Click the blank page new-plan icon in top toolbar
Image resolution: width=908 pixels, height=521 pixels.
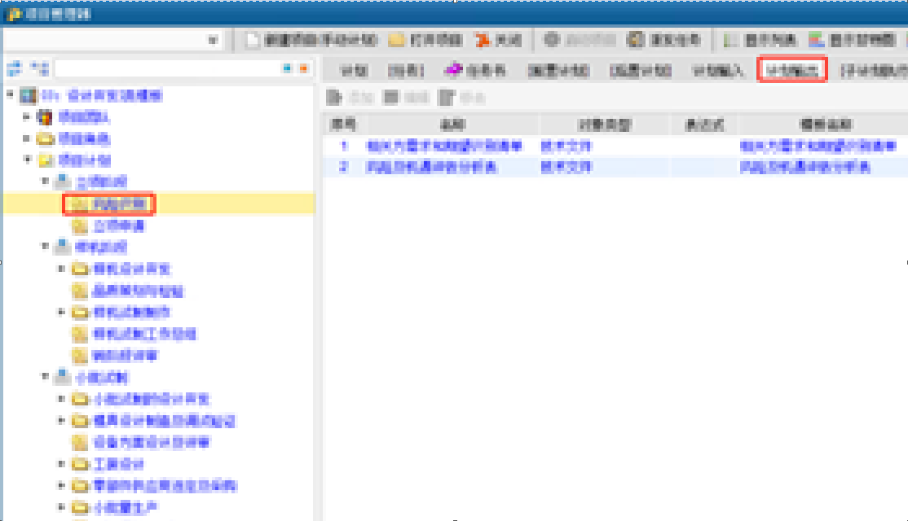tap(252, 40)
